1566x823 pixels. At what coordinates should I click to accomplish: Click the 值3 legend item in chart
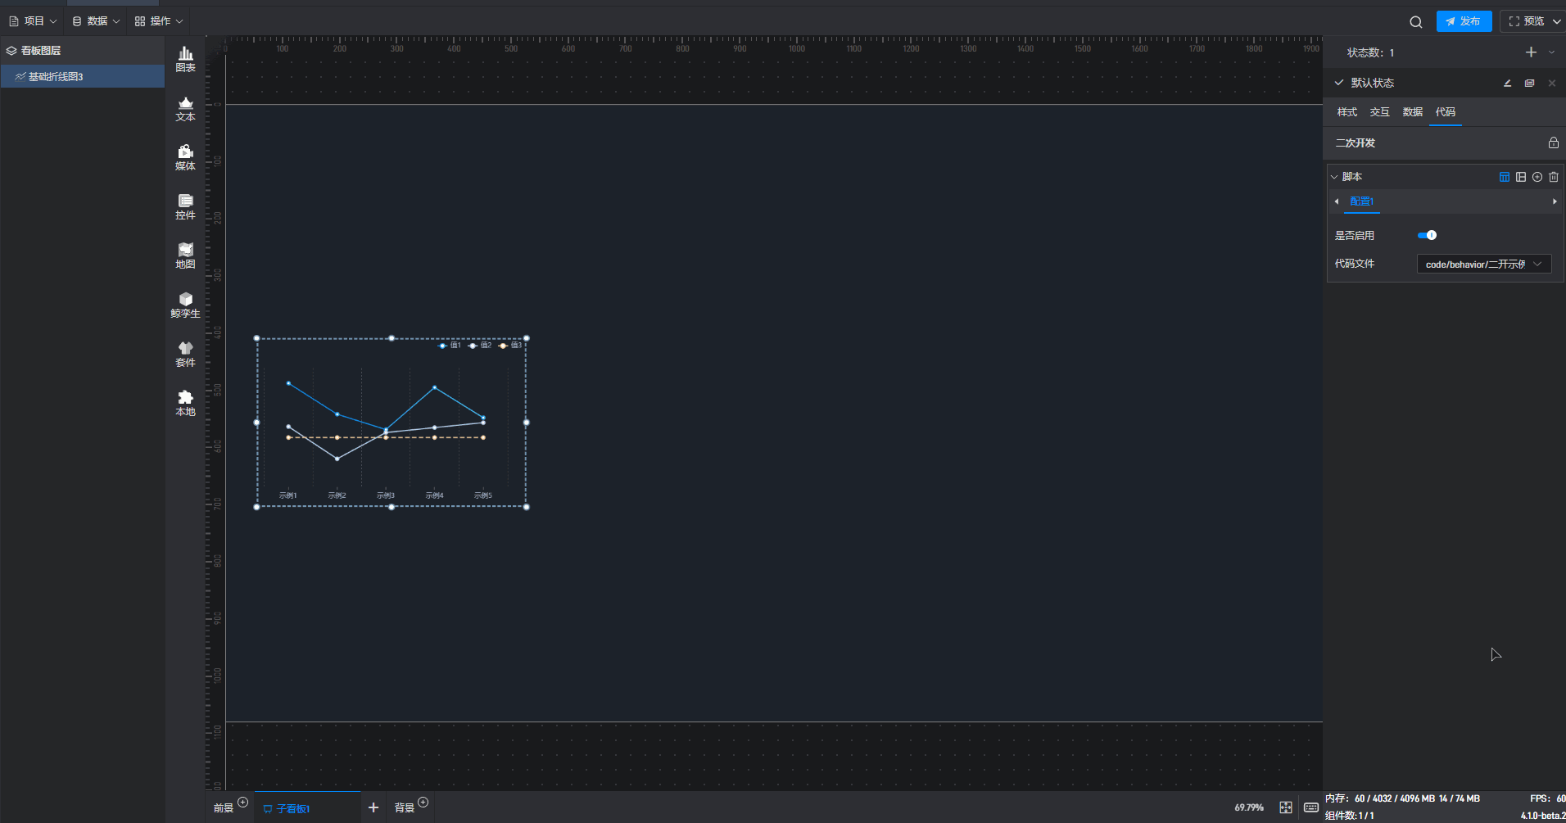510,346
